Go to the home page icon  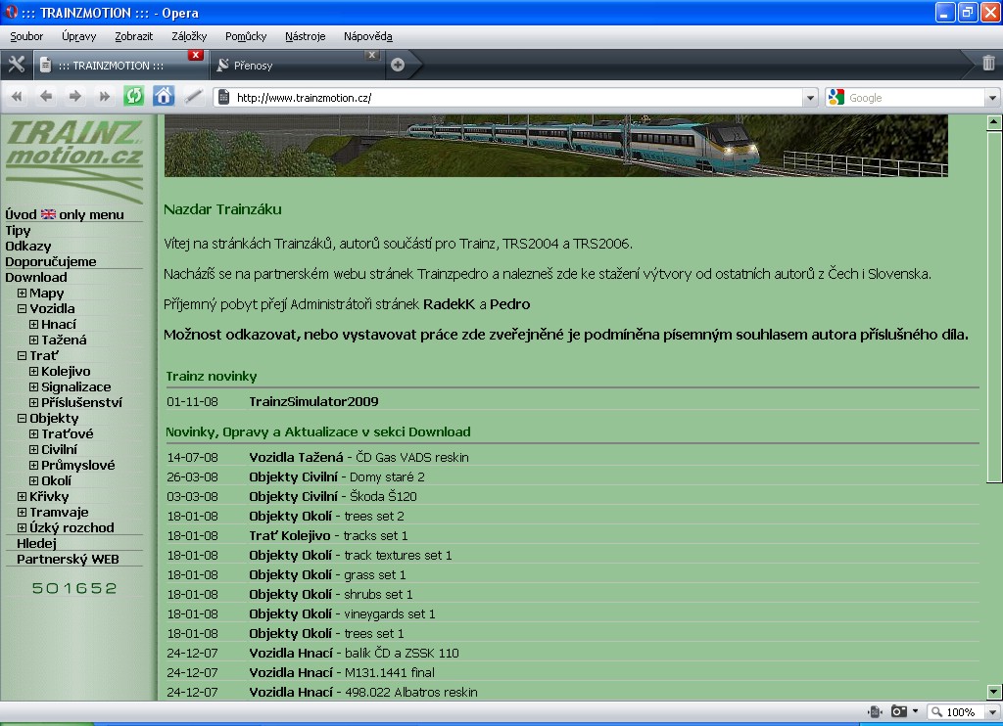coord(164,97)
